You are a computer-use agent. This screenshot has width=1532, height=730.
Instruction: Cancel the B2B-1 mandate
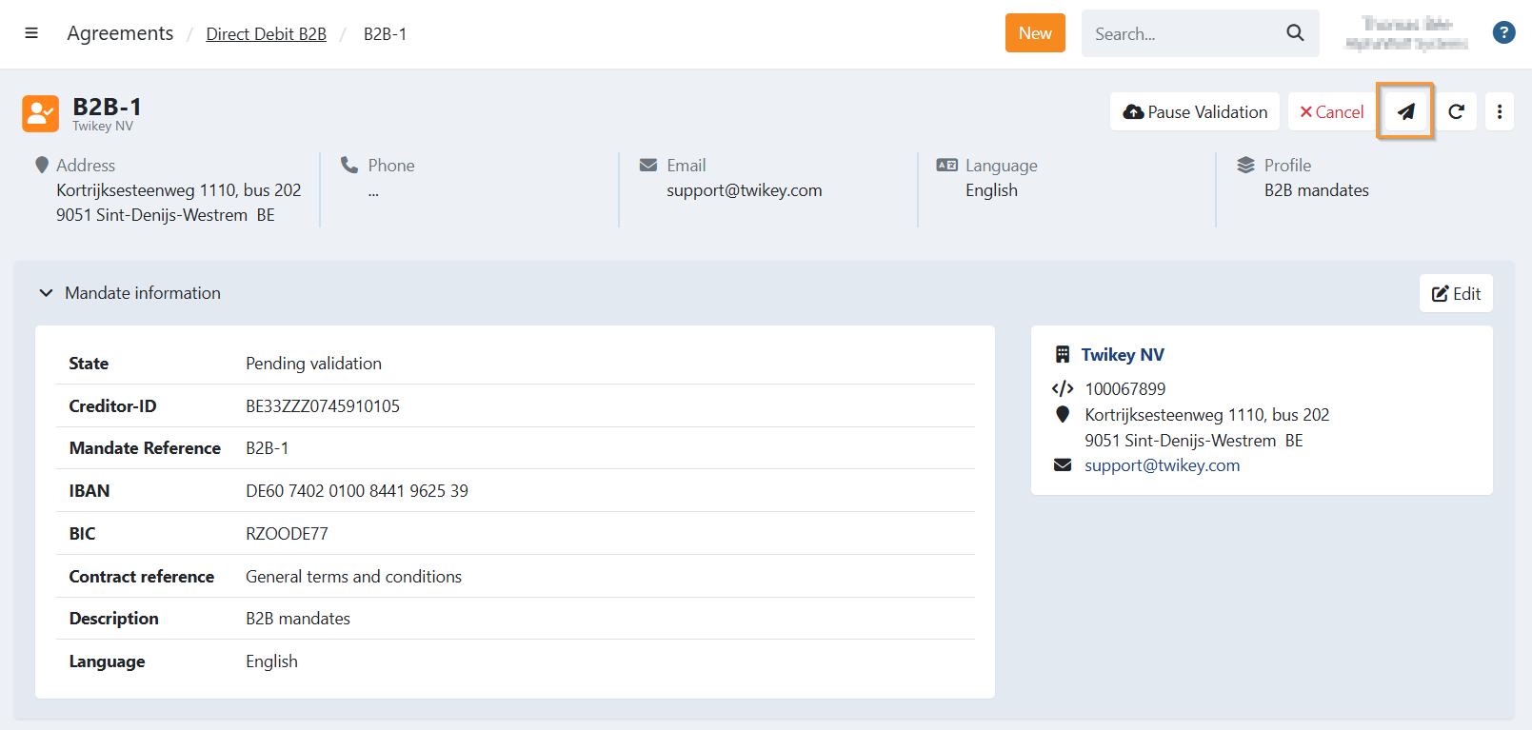point(1331,111)
